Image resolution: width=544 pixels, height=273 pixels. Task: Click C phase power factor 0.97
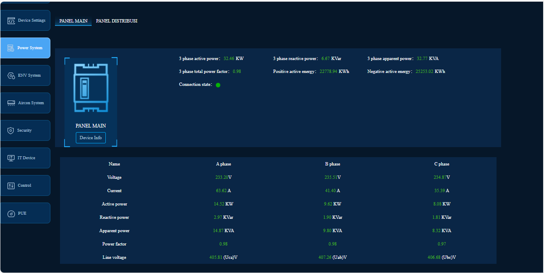click(x=442, y=244)
